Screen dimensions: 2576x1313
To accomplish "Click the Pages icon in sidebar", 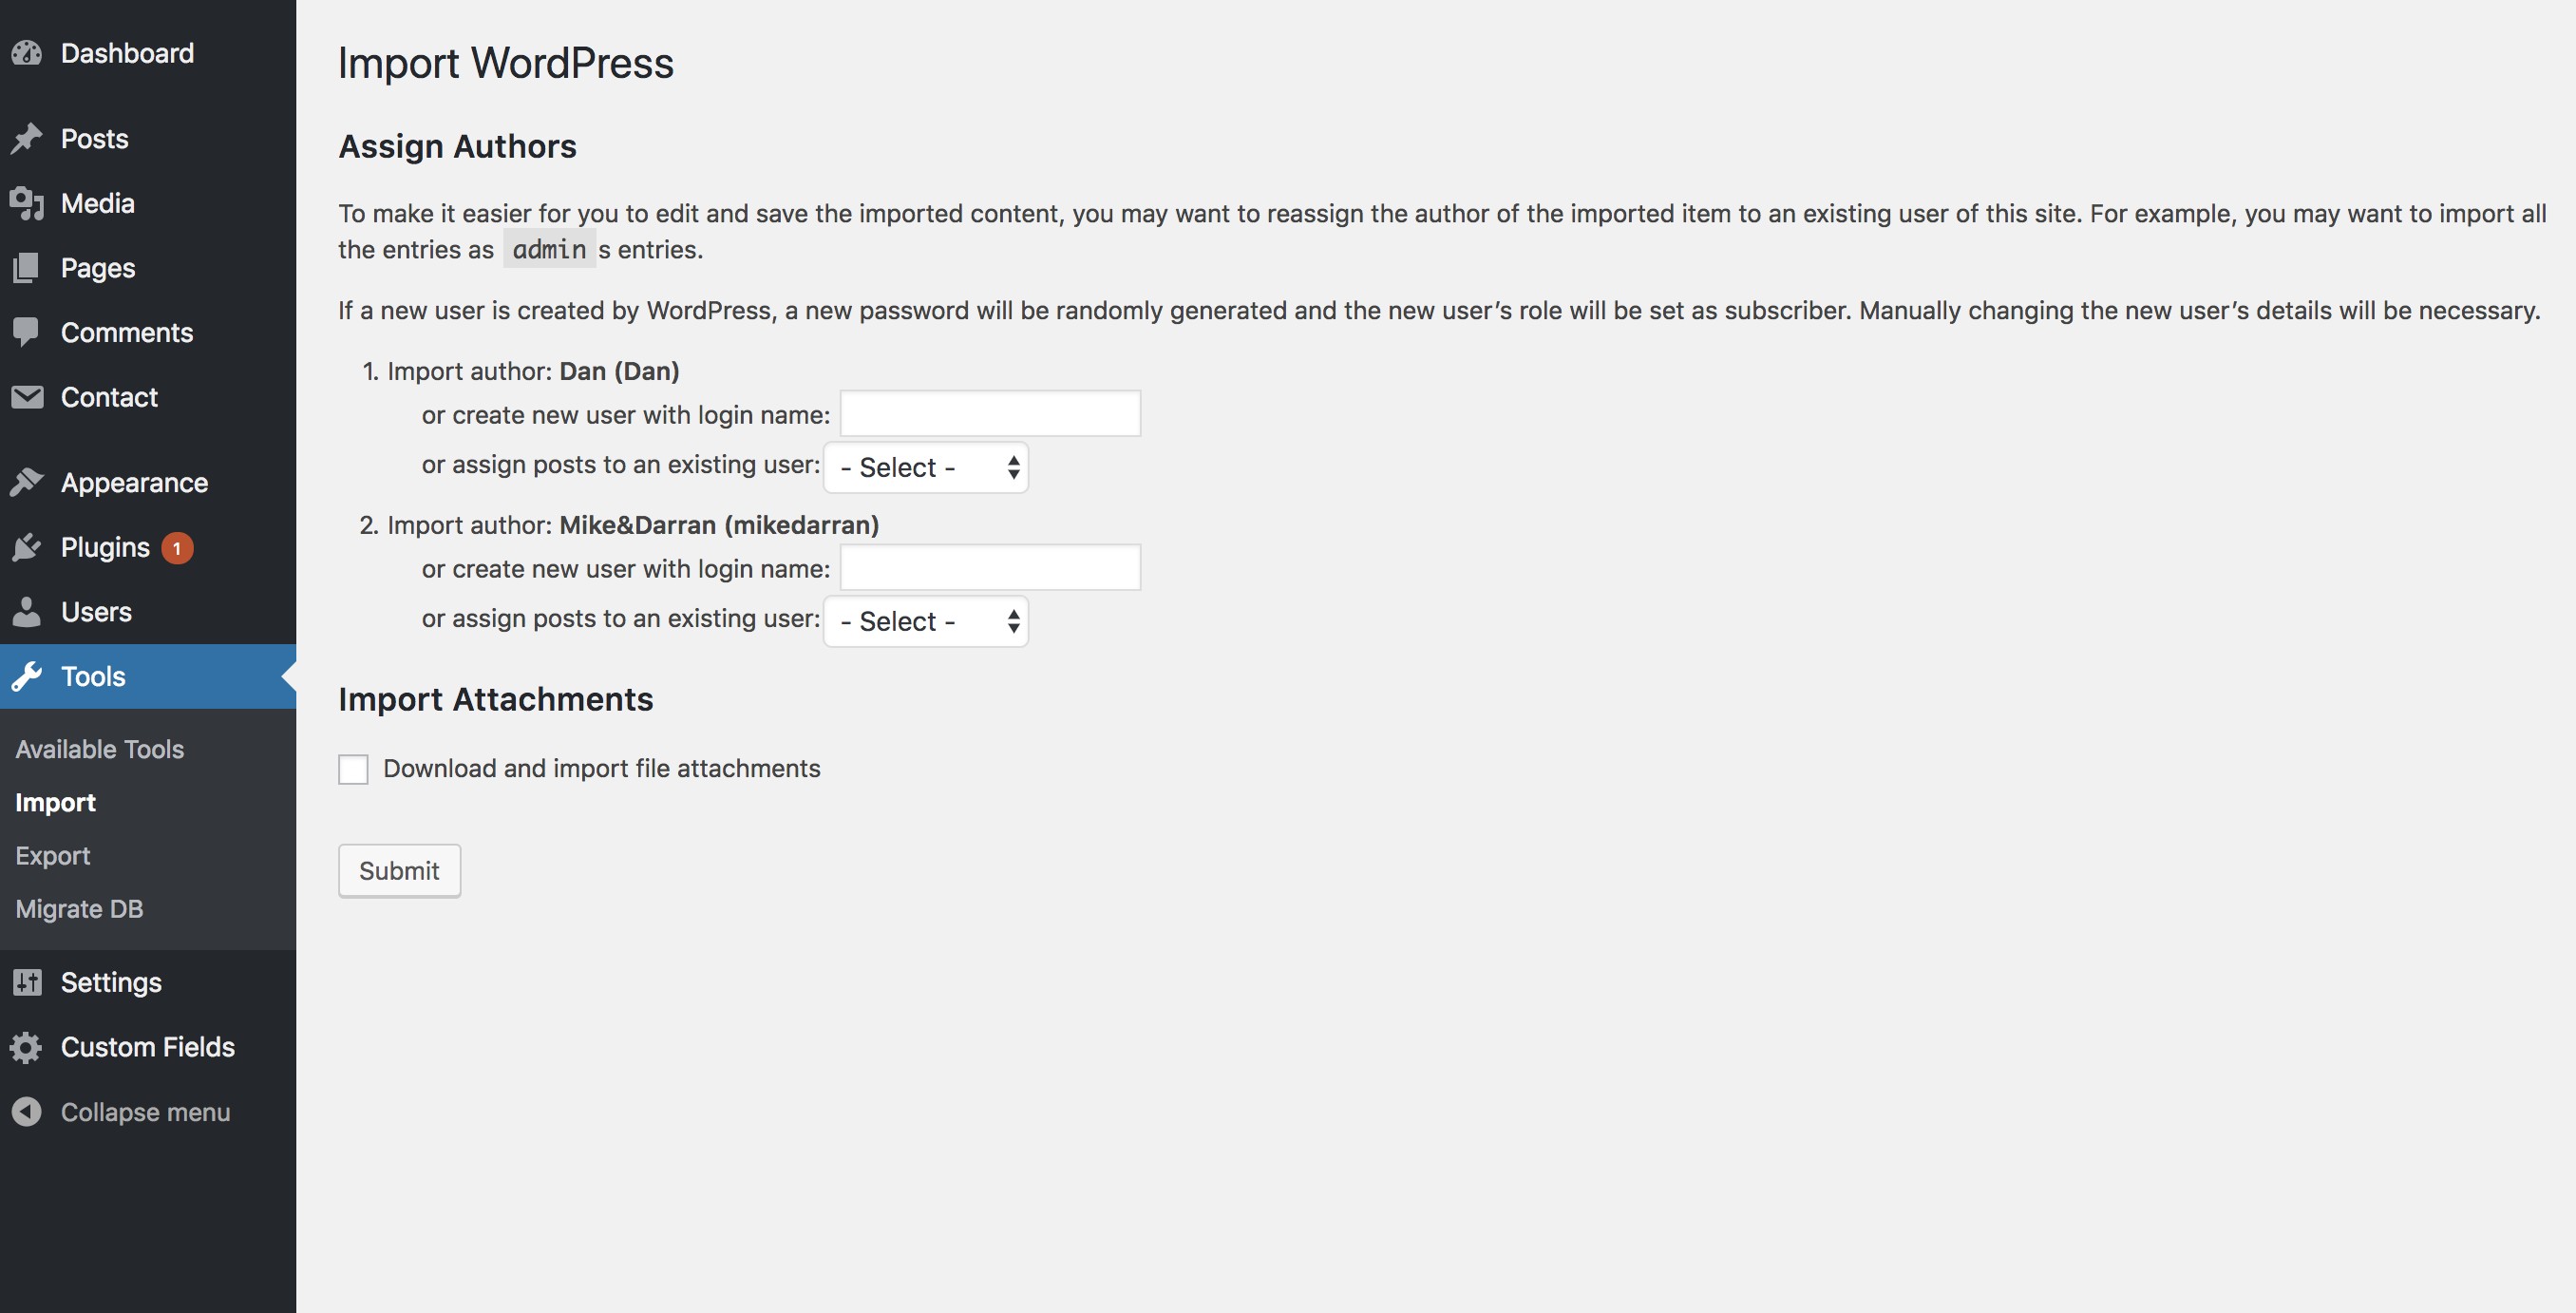I will click(x=27, y=268).
